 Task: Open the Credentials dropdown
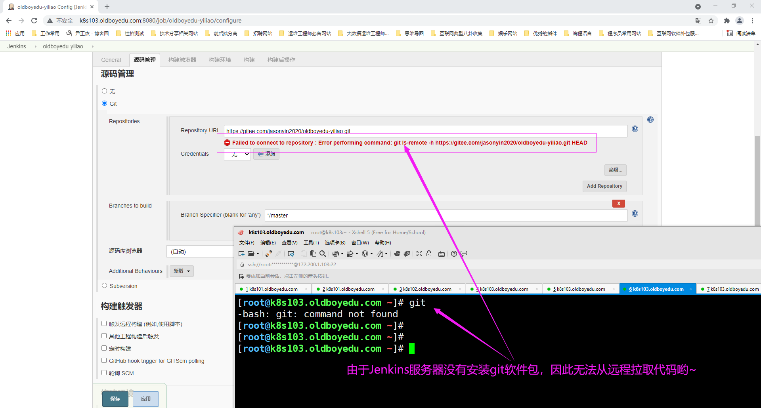[x=237, y=154]
